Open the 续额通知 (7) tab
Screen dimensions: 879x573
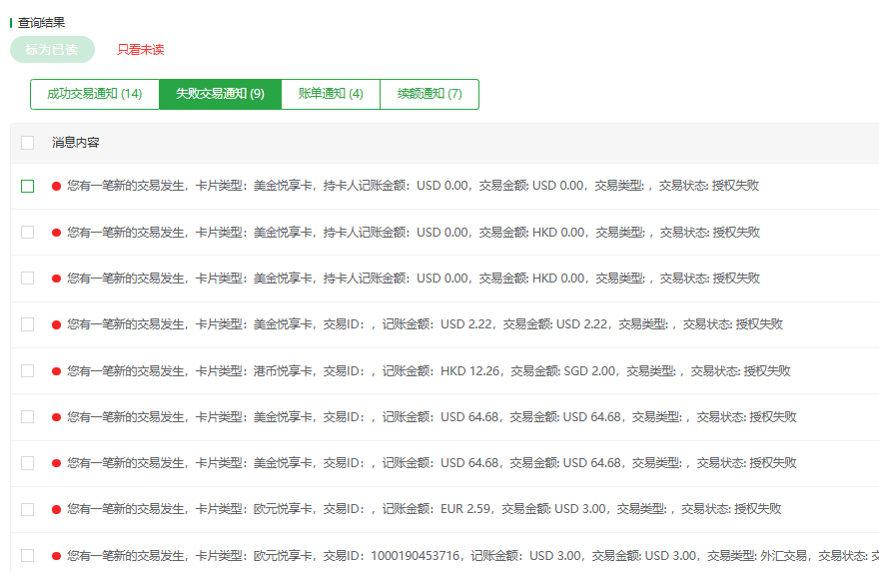430,94
